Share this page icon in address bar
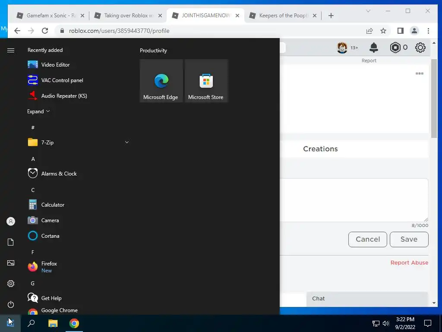This screenshot has height=332, width=442. 369,31
